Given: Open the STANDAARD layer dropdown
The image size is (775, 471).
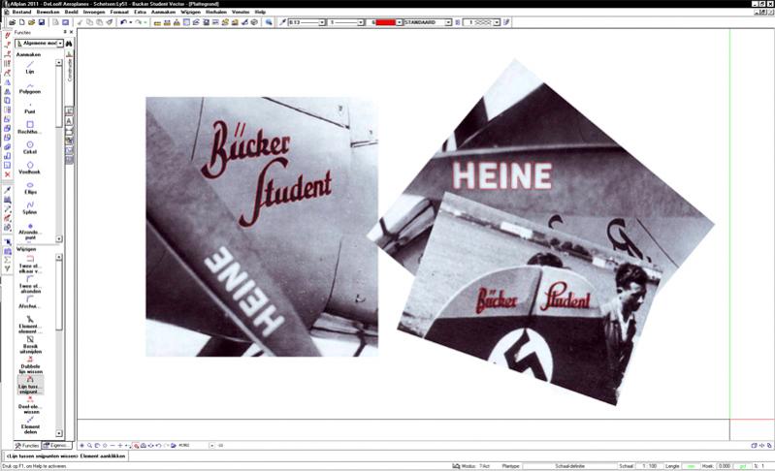Looking at the screenshot, I should pos(448,22).
